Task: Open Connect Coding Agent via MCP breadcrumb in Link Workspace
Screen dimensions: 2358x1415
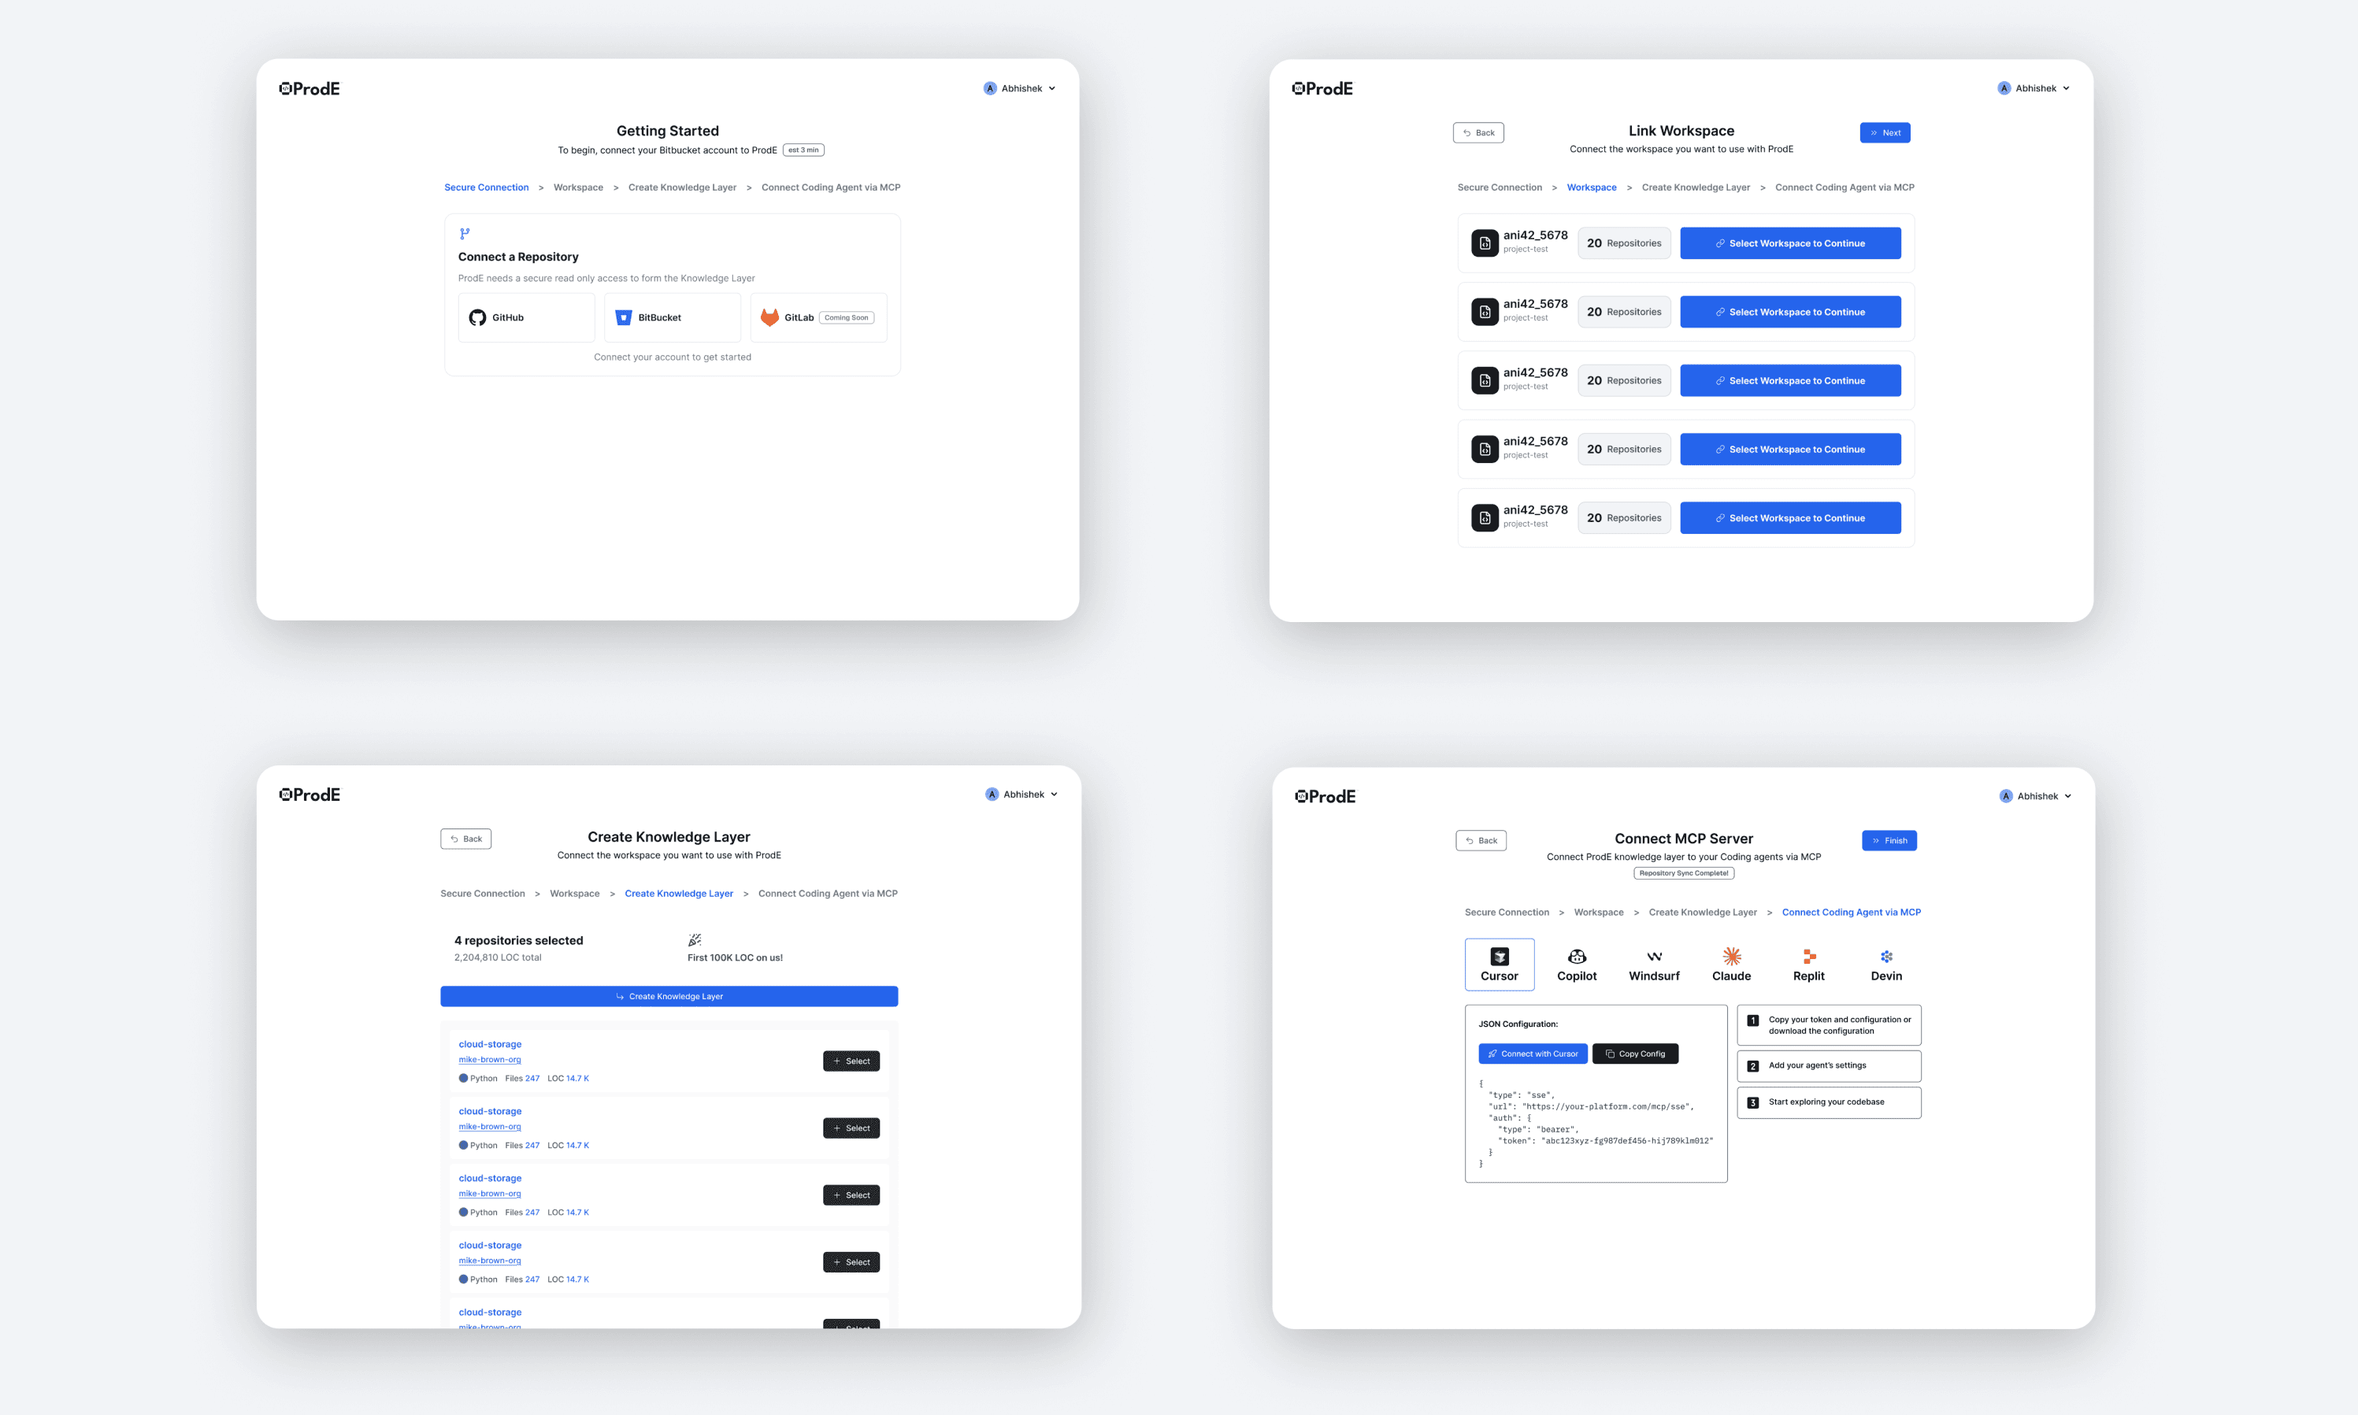Action: [1844, 188]
